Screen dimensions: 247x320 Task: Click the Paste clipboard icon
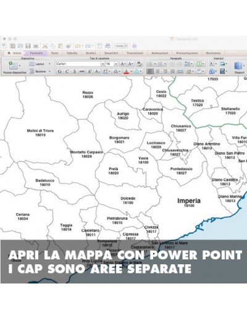tap(61, 46)
